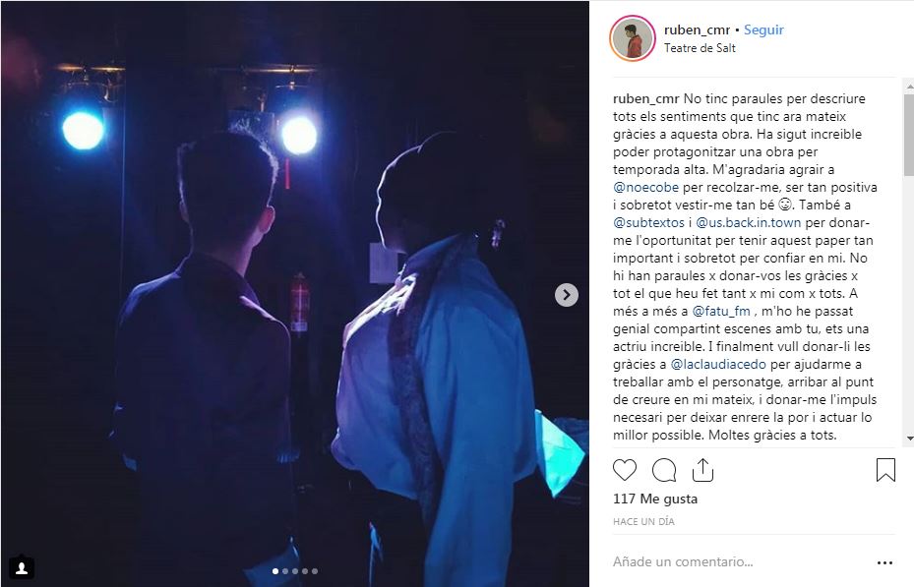Viewport: 914px width, 587px height.
Task: Click scrollbar down arrow in caption
Action: tap(909, 438)
